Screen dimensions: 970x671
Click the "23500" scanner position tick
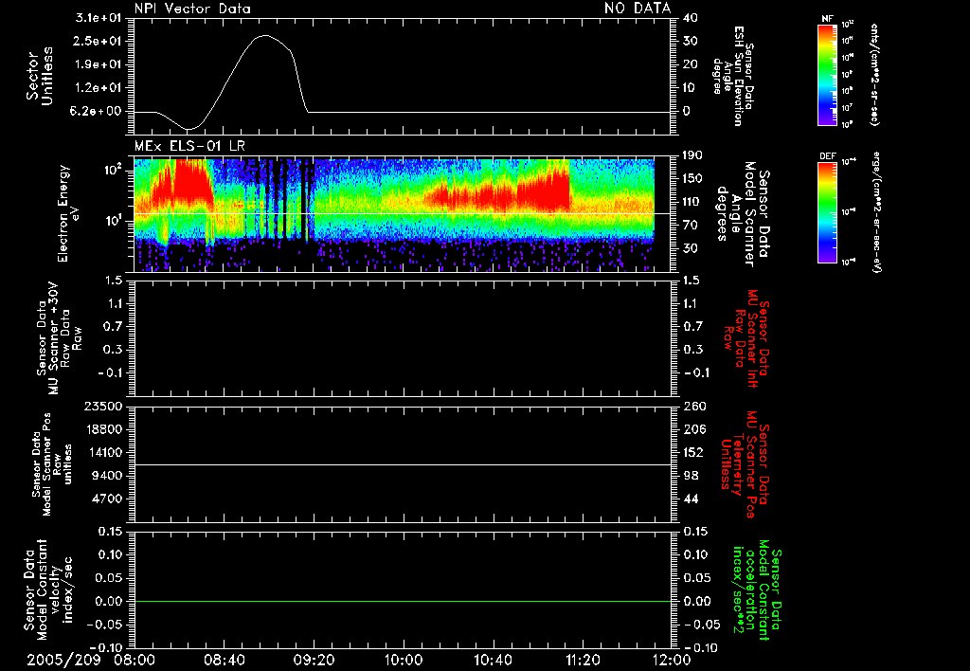coord(103,407)
